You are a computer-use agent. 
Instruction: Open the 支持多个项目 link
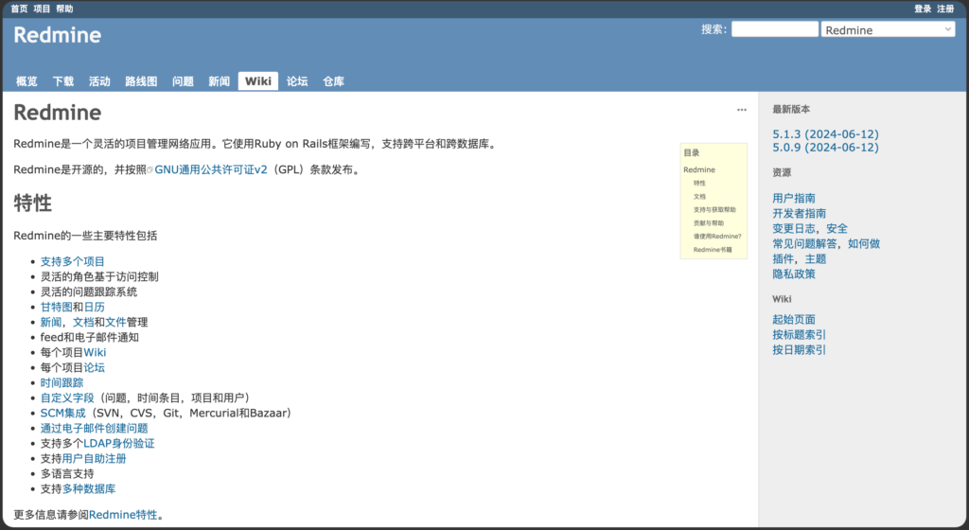point(72,261)
